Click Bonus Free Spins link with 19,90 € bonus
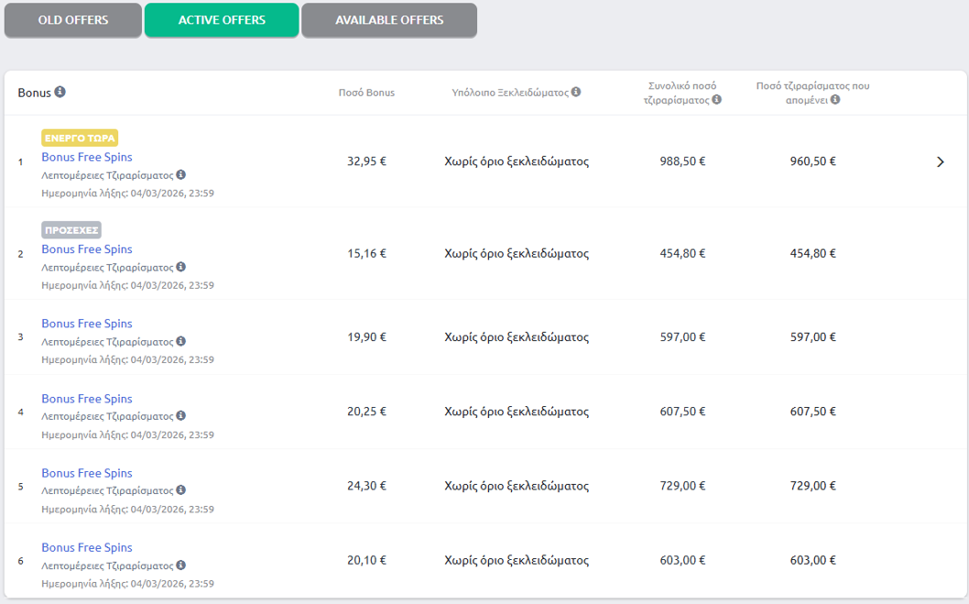Image resolution: width=969 pixels, height=604 pixels. (x=87, y=324)
